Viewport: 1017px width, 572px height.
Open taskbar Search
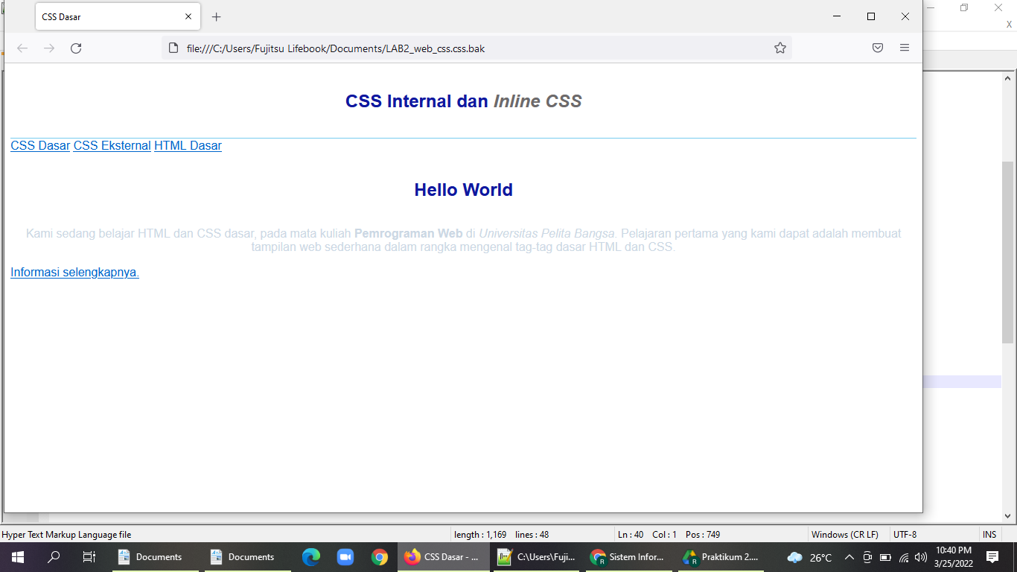click(x=54, y=557)
